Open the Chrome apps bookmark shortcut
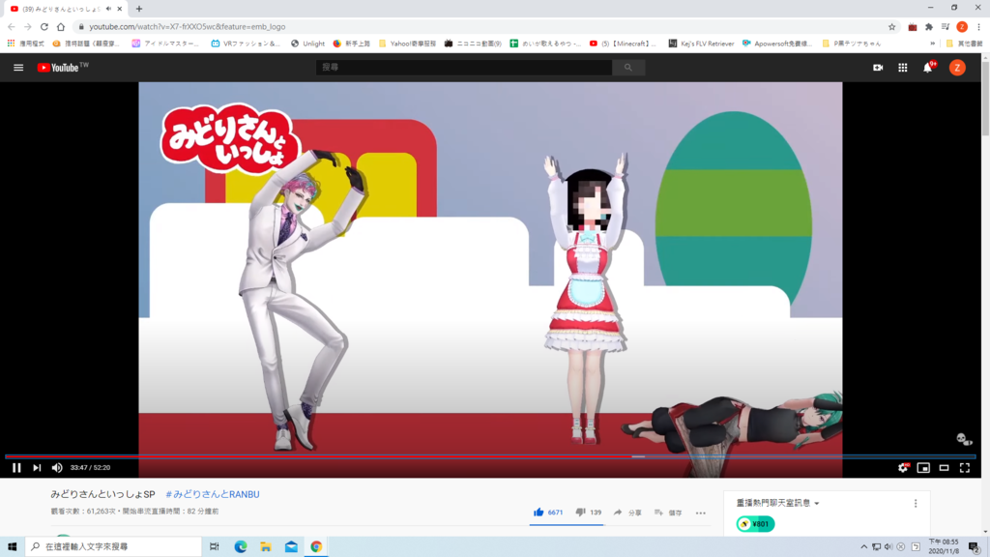 point(25,44)
